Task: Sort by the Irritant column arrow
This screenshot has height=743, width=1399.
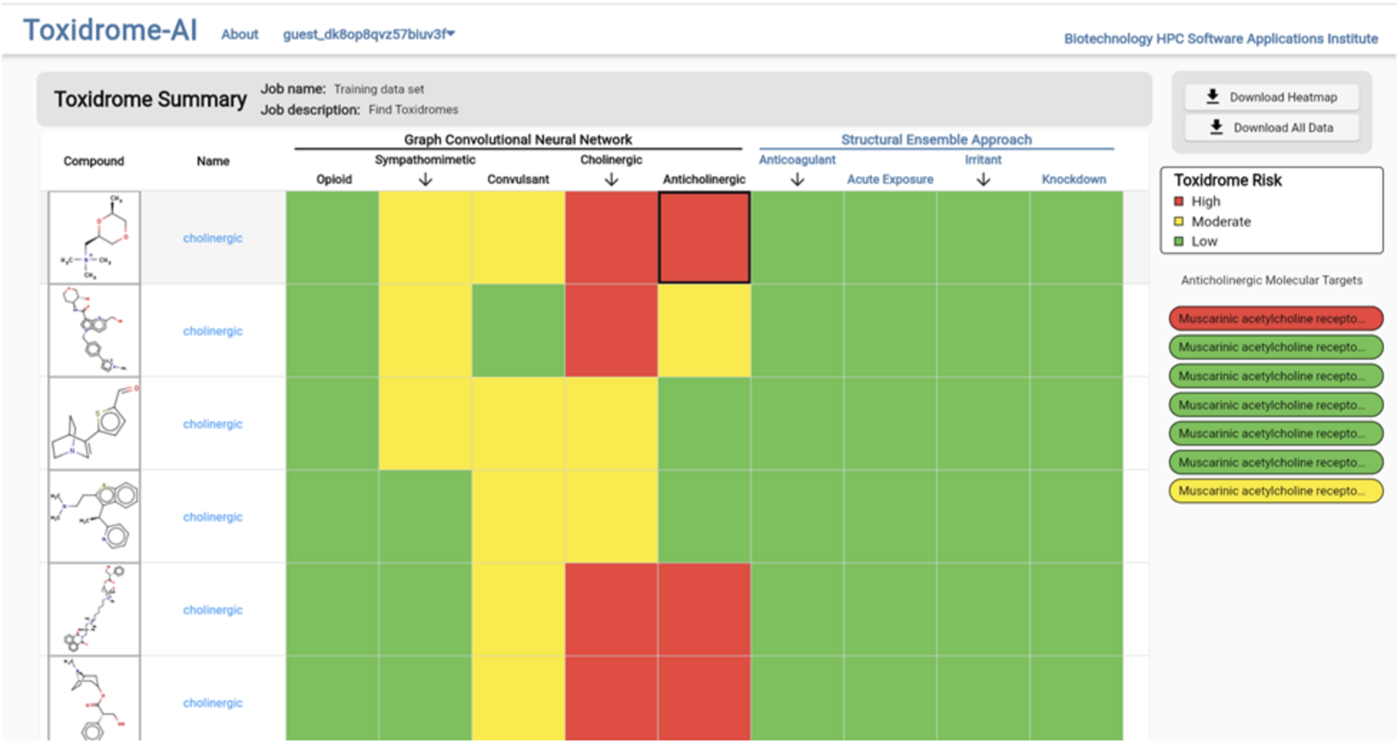Action: pyautogui.click(x=983, y=180)
